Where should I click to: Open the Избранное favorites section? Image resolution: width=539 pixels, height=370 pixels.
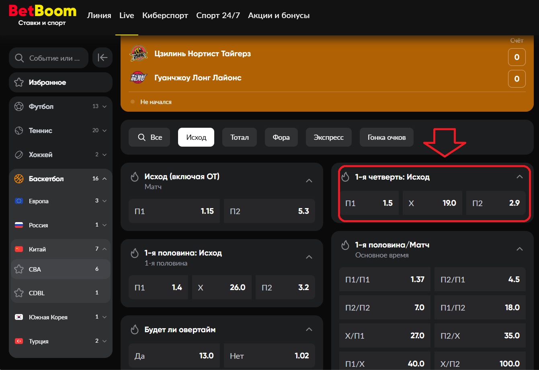(61, 82)
